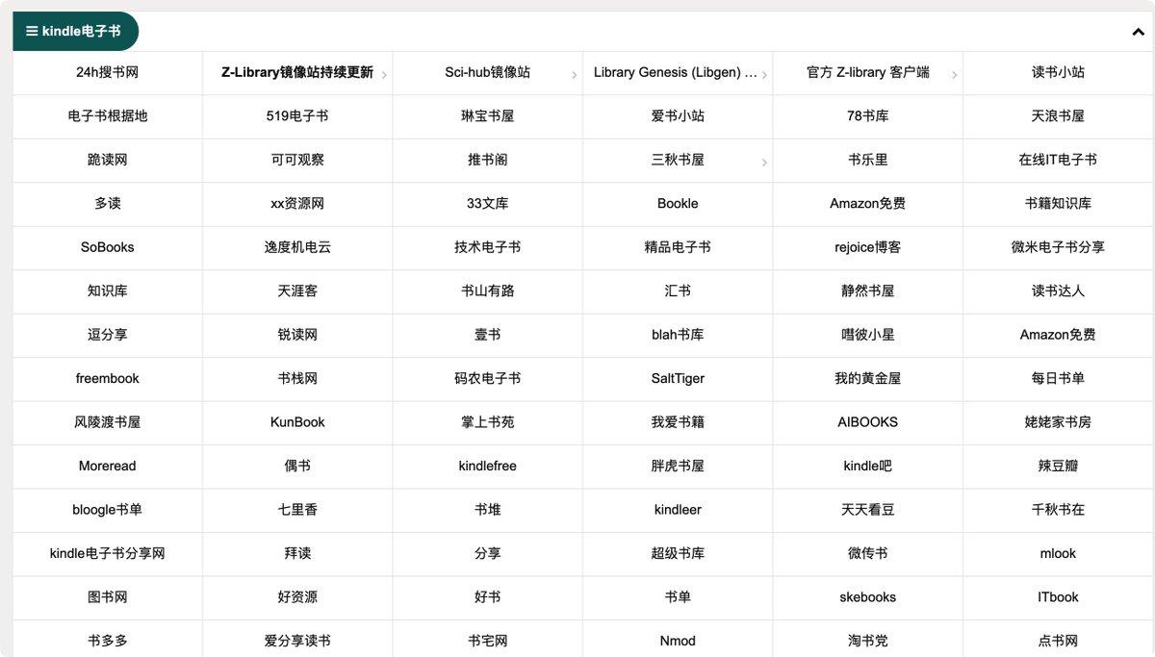Open 微米电子书分享
The width and height of the screenshot is (1155, 657).
1058,247
